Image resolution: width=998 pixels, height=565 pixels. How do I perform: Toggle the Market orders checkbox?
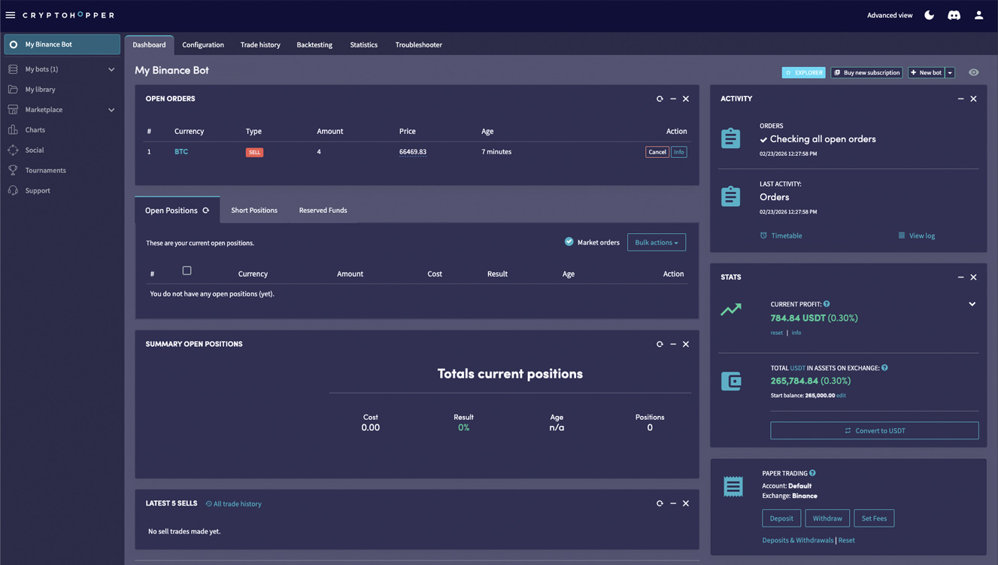(569, 241)
